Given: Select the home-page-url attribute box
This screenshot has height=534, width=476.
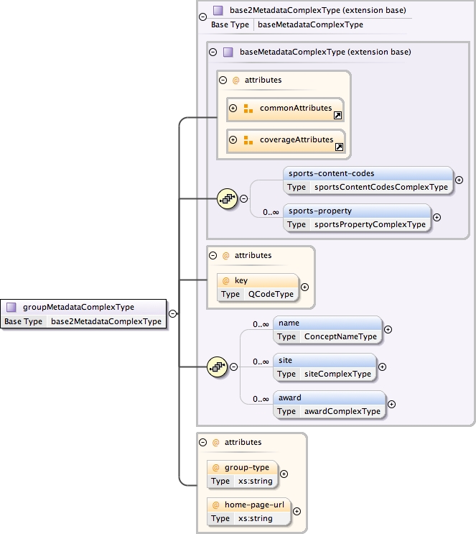Looking at the screenshot, I should pos(248,511).
